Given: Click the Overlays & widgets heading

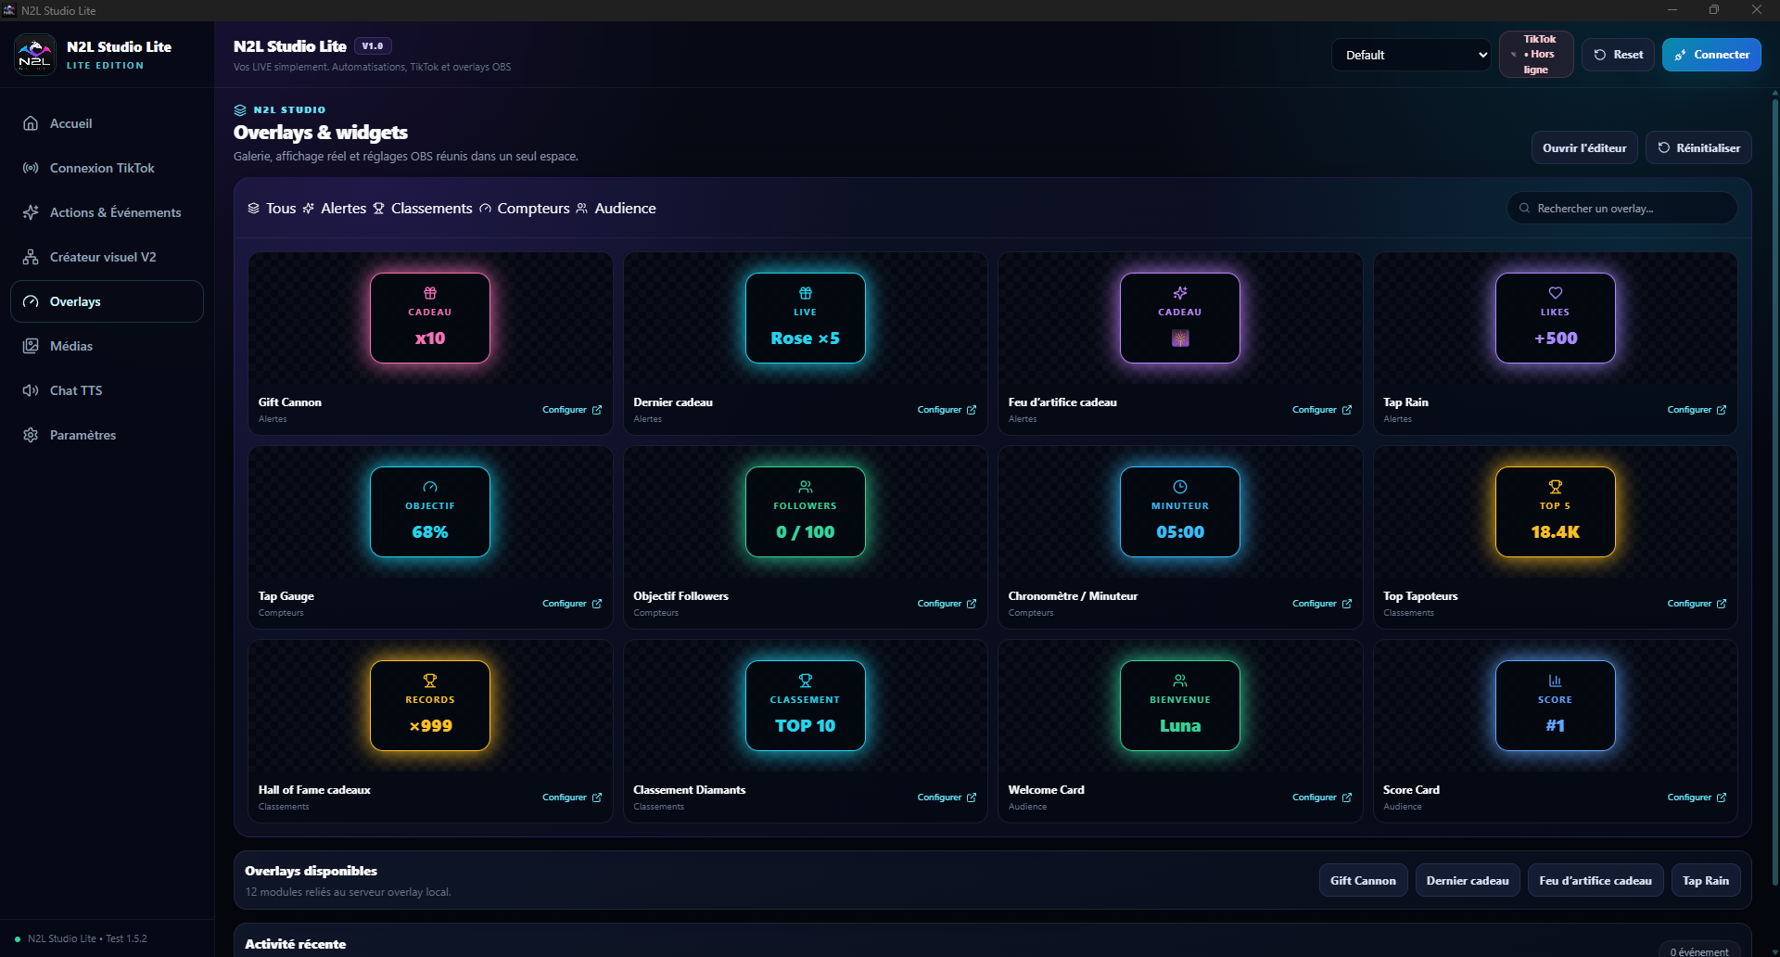Looking at the screenshot, I should pyautogui.click(x=321, y=133).
